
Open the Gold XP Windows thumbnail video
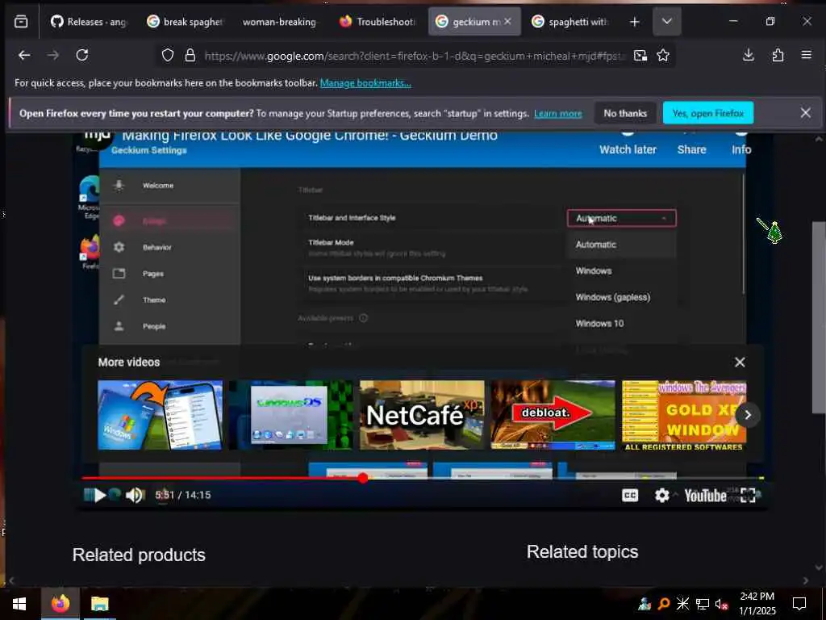[x=684, y=415]
